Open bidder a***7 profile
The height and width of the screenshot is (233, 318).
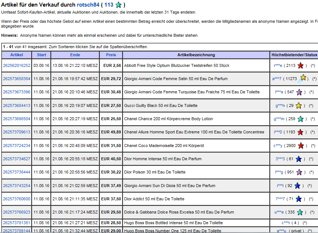tap(277, 79)
